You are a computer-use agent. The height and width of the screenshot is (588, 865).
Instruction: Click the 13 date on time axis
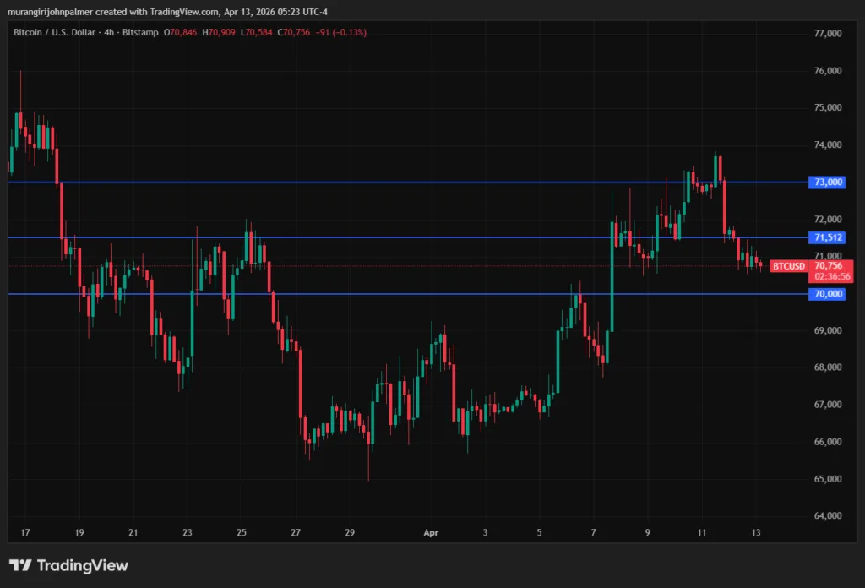click(756, 533)
